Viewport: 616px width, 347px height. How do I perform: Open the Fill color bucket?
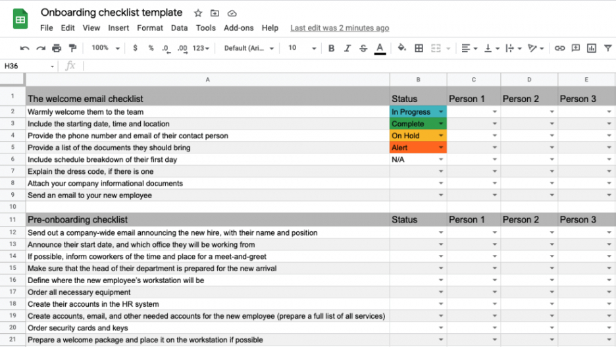[x=401, y=48]
